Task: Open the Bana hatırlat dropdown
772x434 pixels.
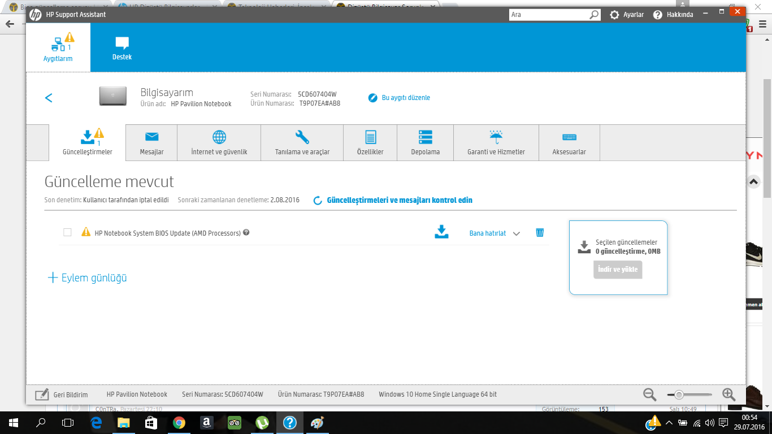Action: click(x=495, y=233)
